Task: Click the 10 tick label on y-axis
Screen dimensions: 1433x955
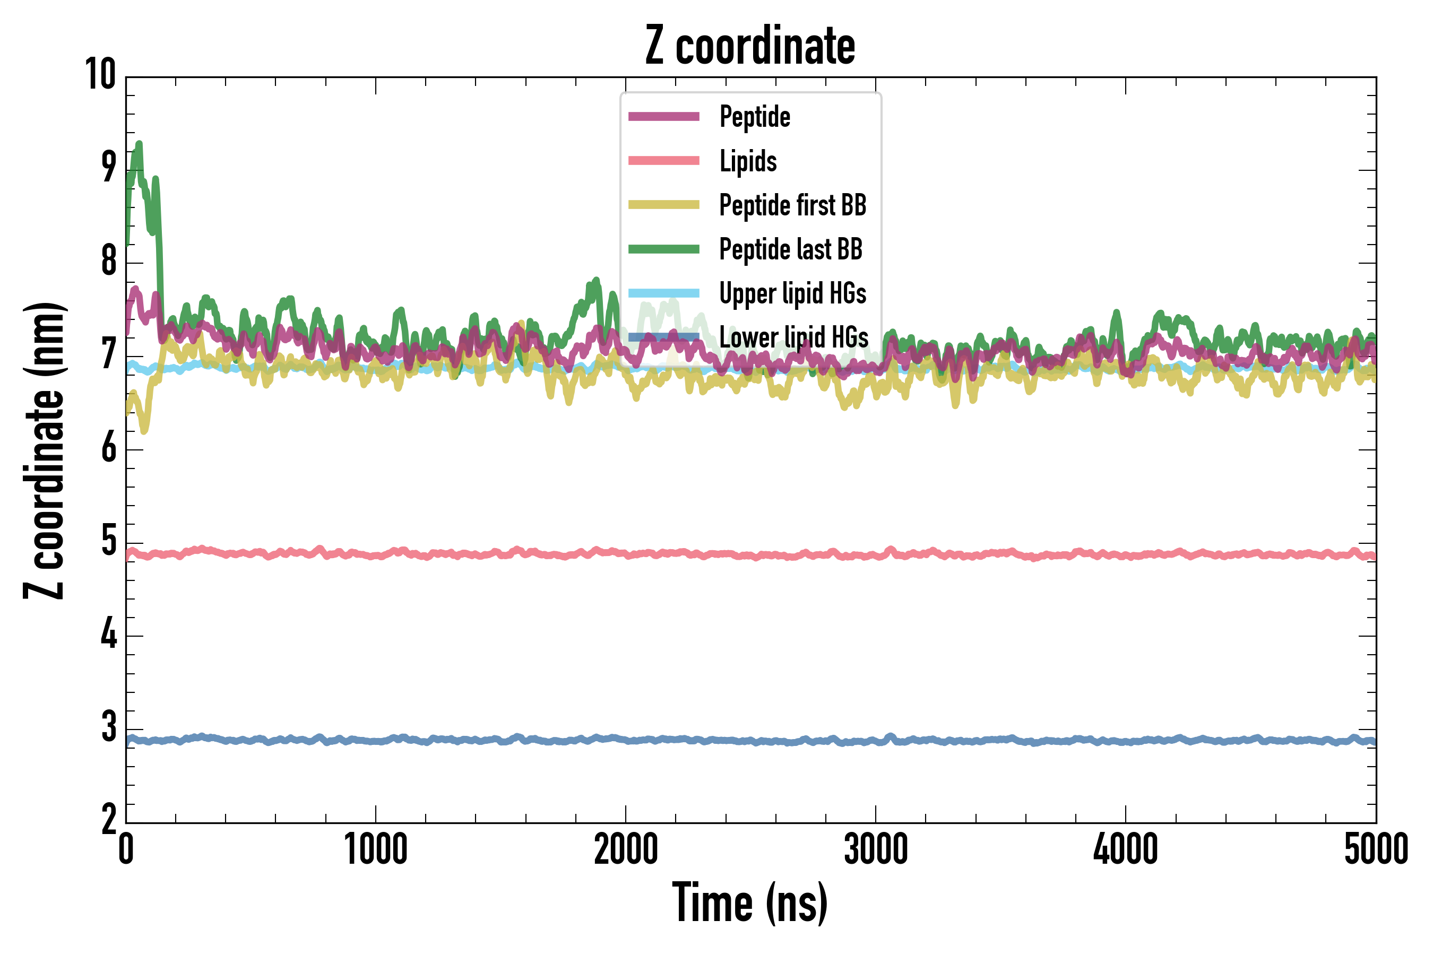Action: (x=100, y=74)
